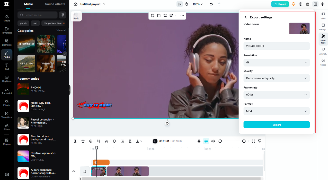Open the Speed panel on right
Viewport: 328px width, 180px height.
323,62
